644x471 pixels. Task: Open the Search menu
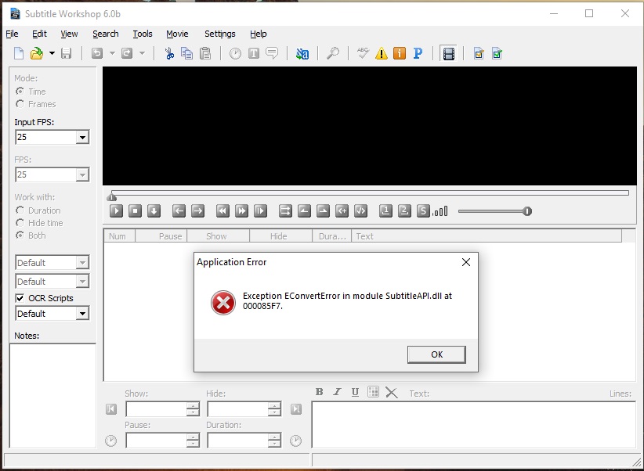pyautogui.click(x=106, y=34)
